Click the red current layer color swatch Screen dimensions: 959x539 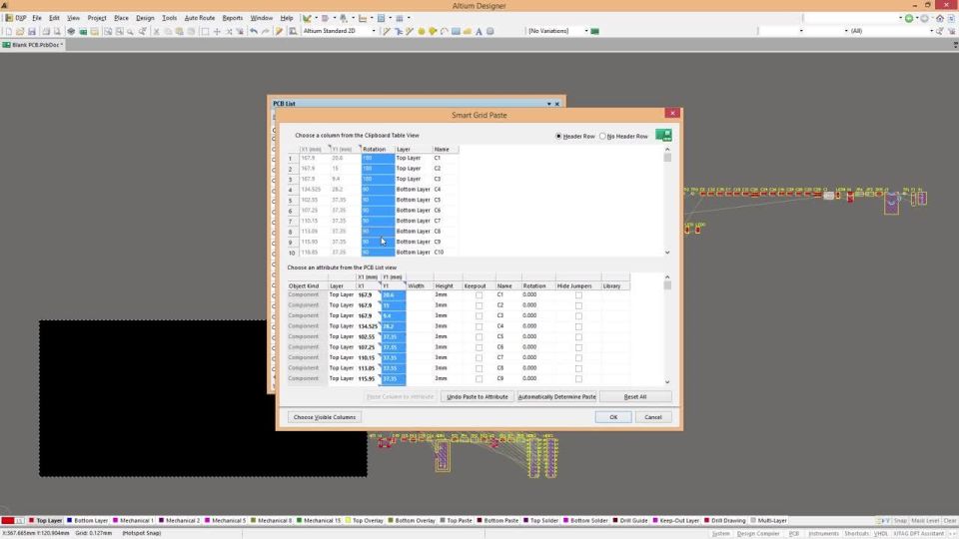(7, 521)
